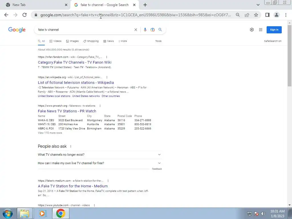292x219 pixels.
Task: Click the browser forward arrow
Action: tap(15, 15)
